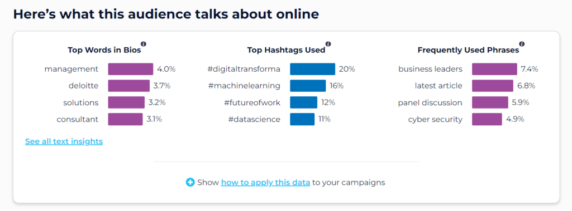This screenshot has width=572, height=211.
Task: Select the business leaders bar
Action: pos(494,69)
